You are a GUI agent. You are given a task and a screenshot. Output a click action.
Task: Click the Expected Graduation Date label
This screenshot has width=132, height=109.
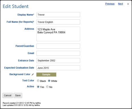point(19,68)
